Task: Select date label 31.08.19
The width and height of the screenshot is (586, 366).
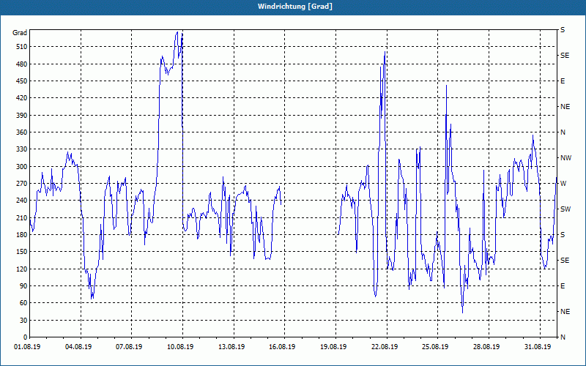Action: pos(538,347)
